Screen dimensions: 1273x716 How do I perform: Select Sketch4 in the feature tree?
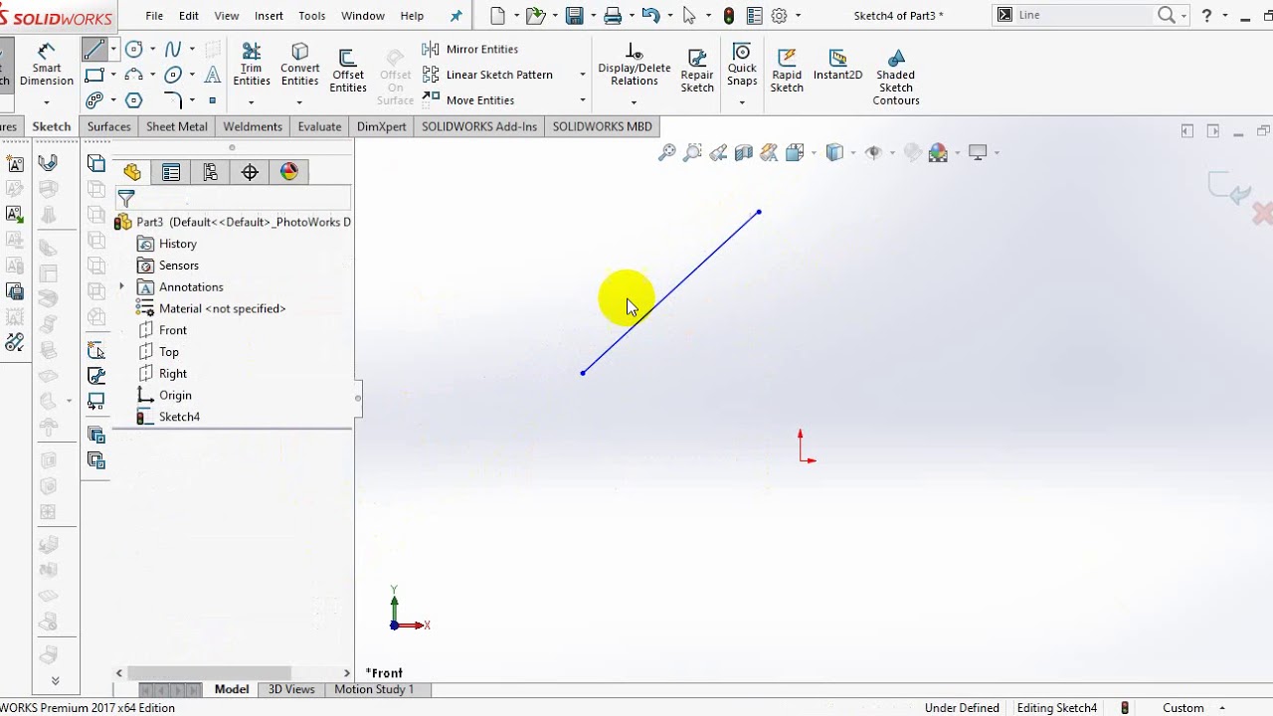(169, 417)
